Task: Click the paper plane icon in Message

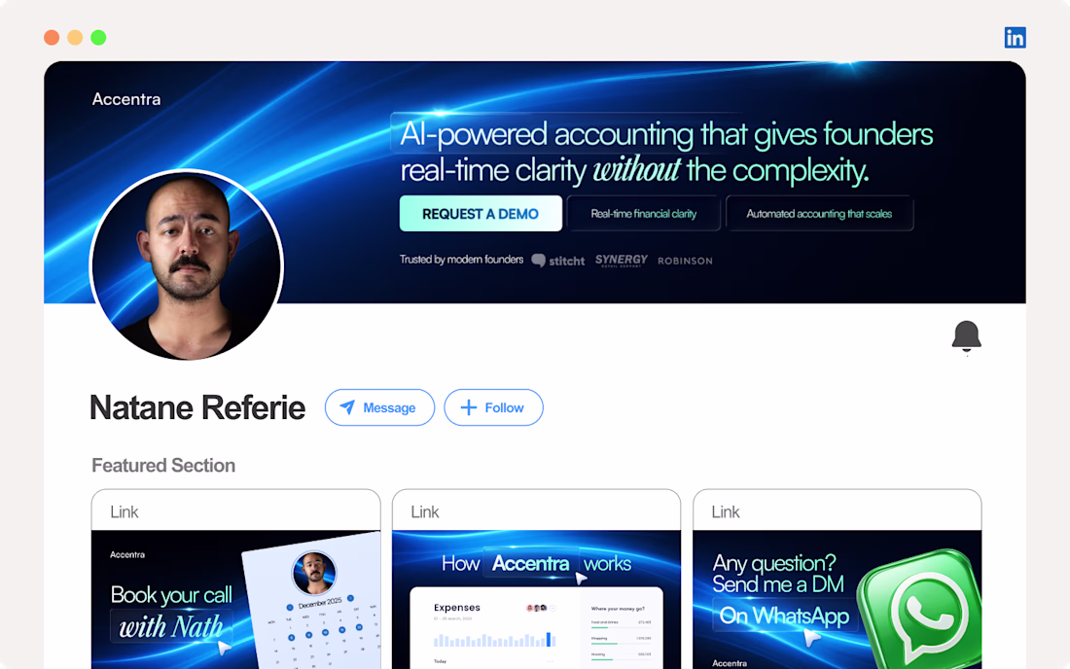Action: [347, 407]
